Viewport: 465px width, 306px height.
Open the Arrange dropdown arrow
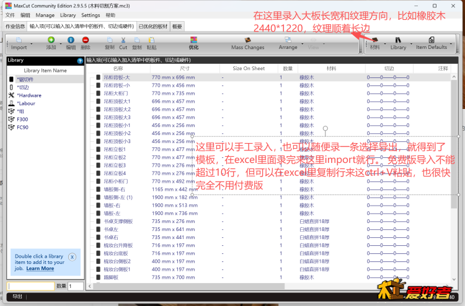coord(302,44)
